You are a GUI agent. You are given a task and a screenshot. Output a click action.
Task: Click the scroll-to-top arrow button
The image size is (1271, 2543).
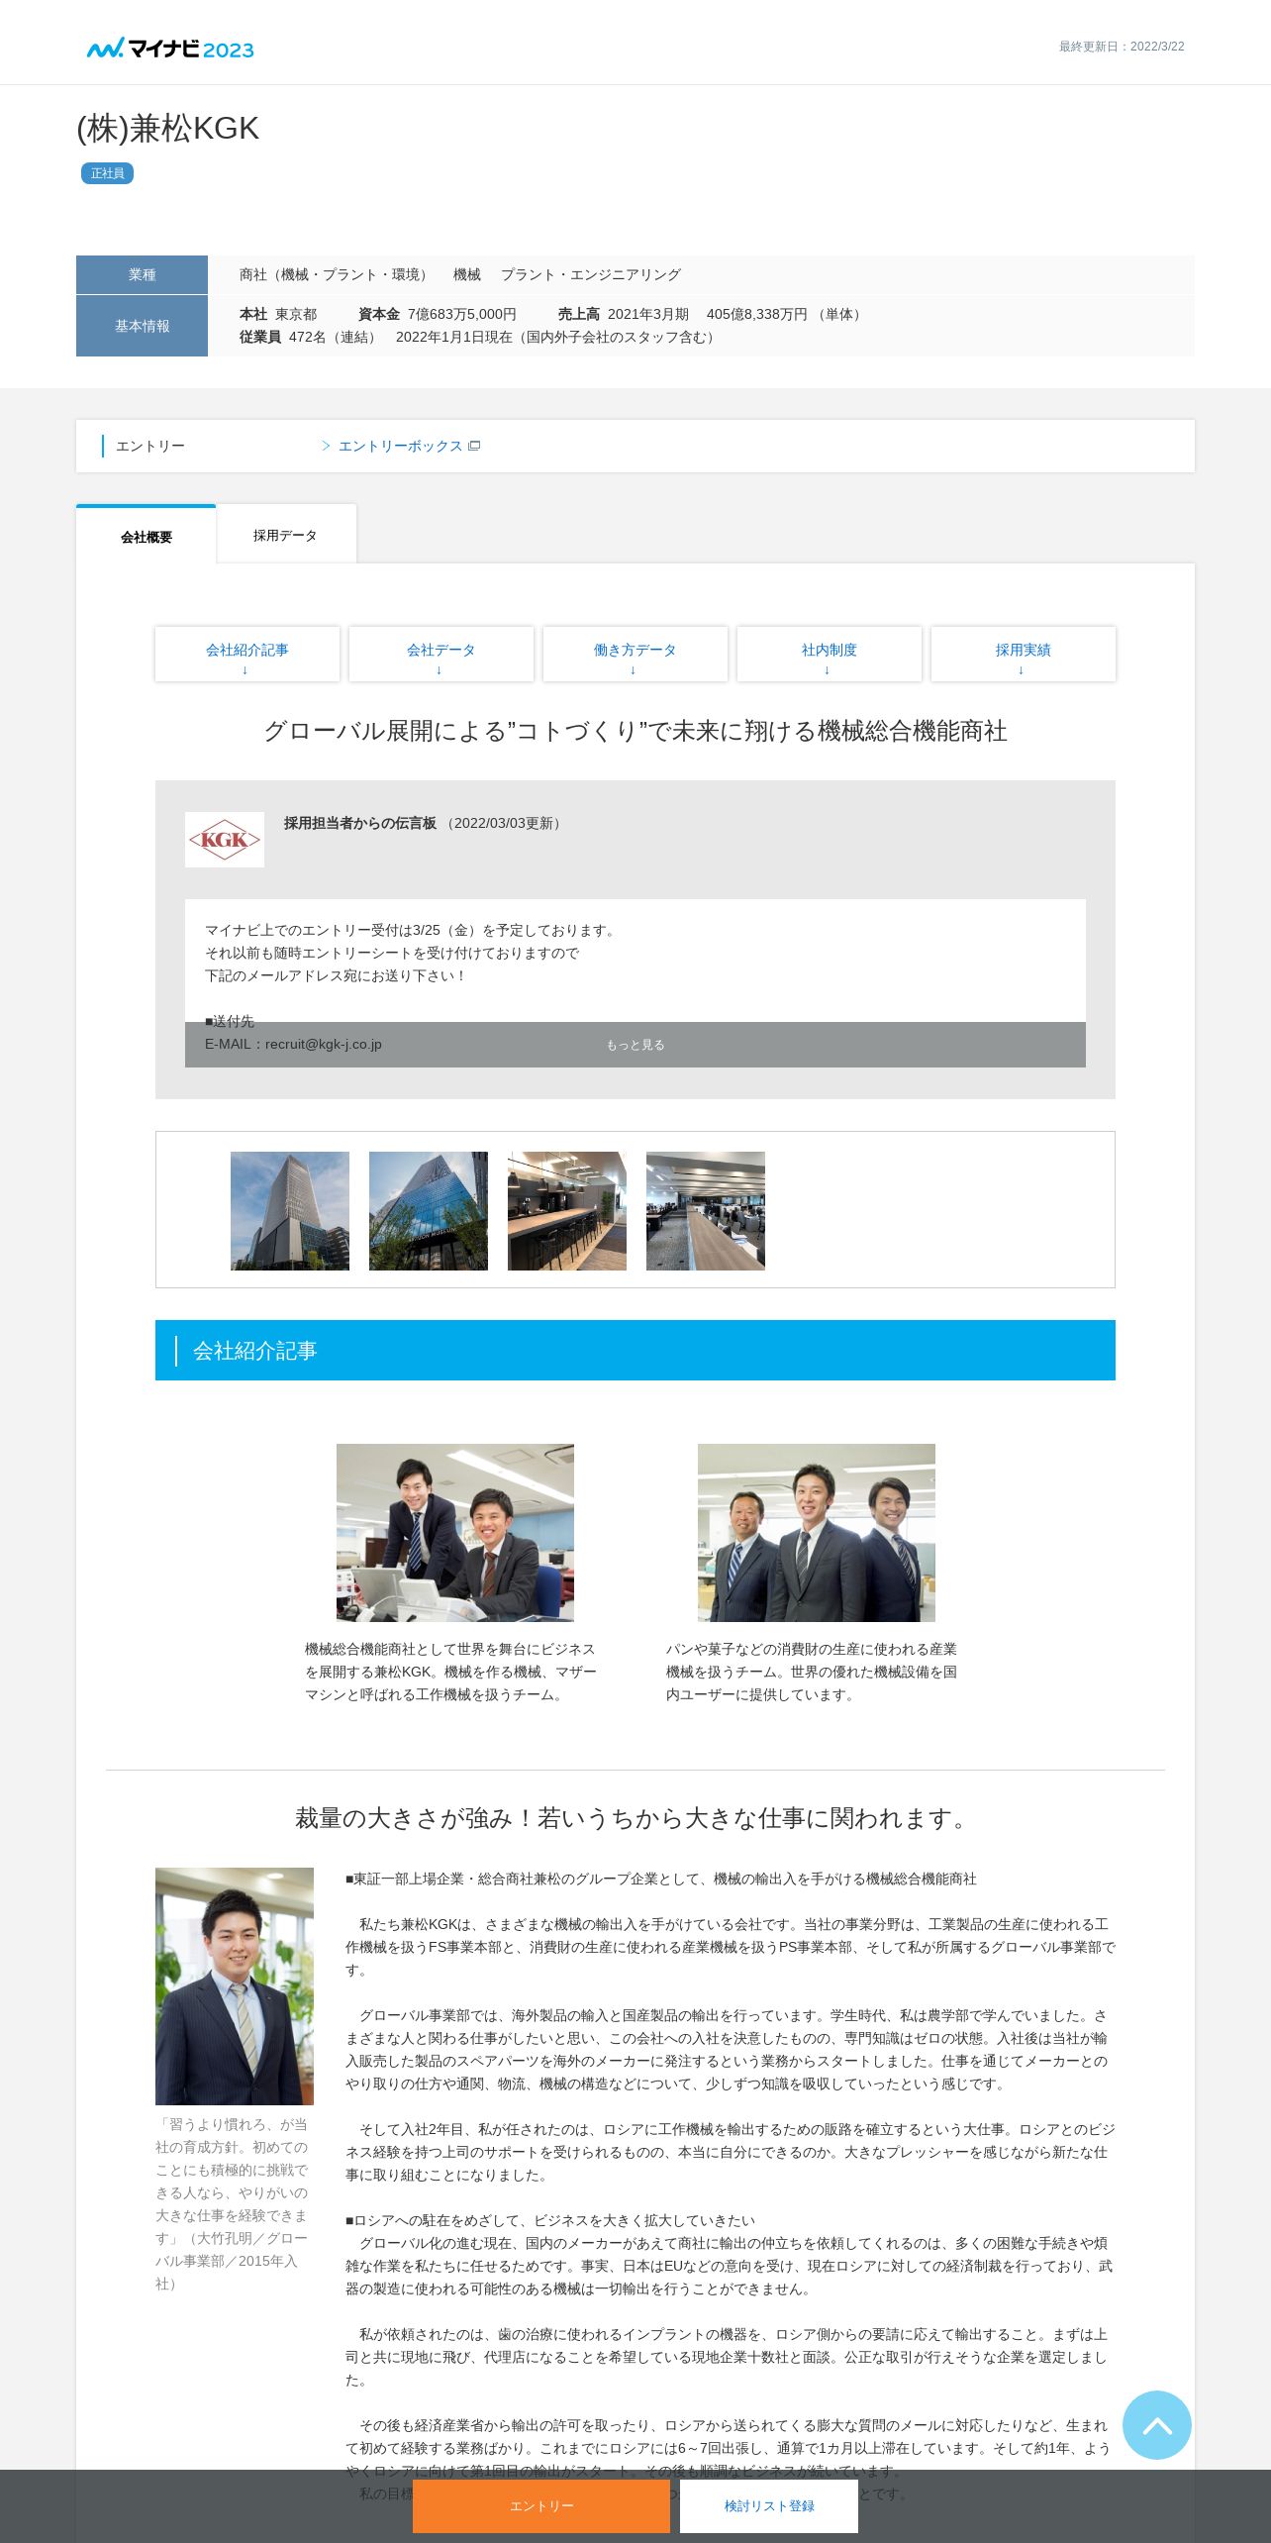pyautogui.click(x=1156, y=2424)
